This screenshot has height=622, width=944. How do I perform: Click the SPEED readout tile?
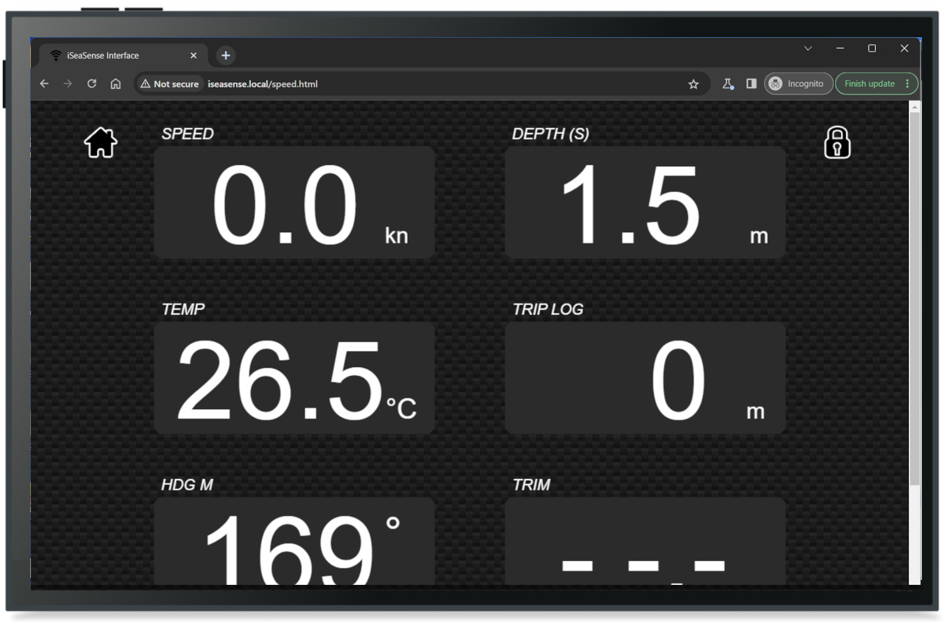[294, 203]
